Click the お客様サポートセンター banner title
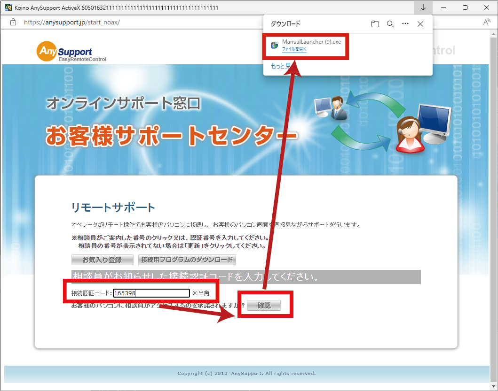The image size is (498, 391). (x=172, y=136)
